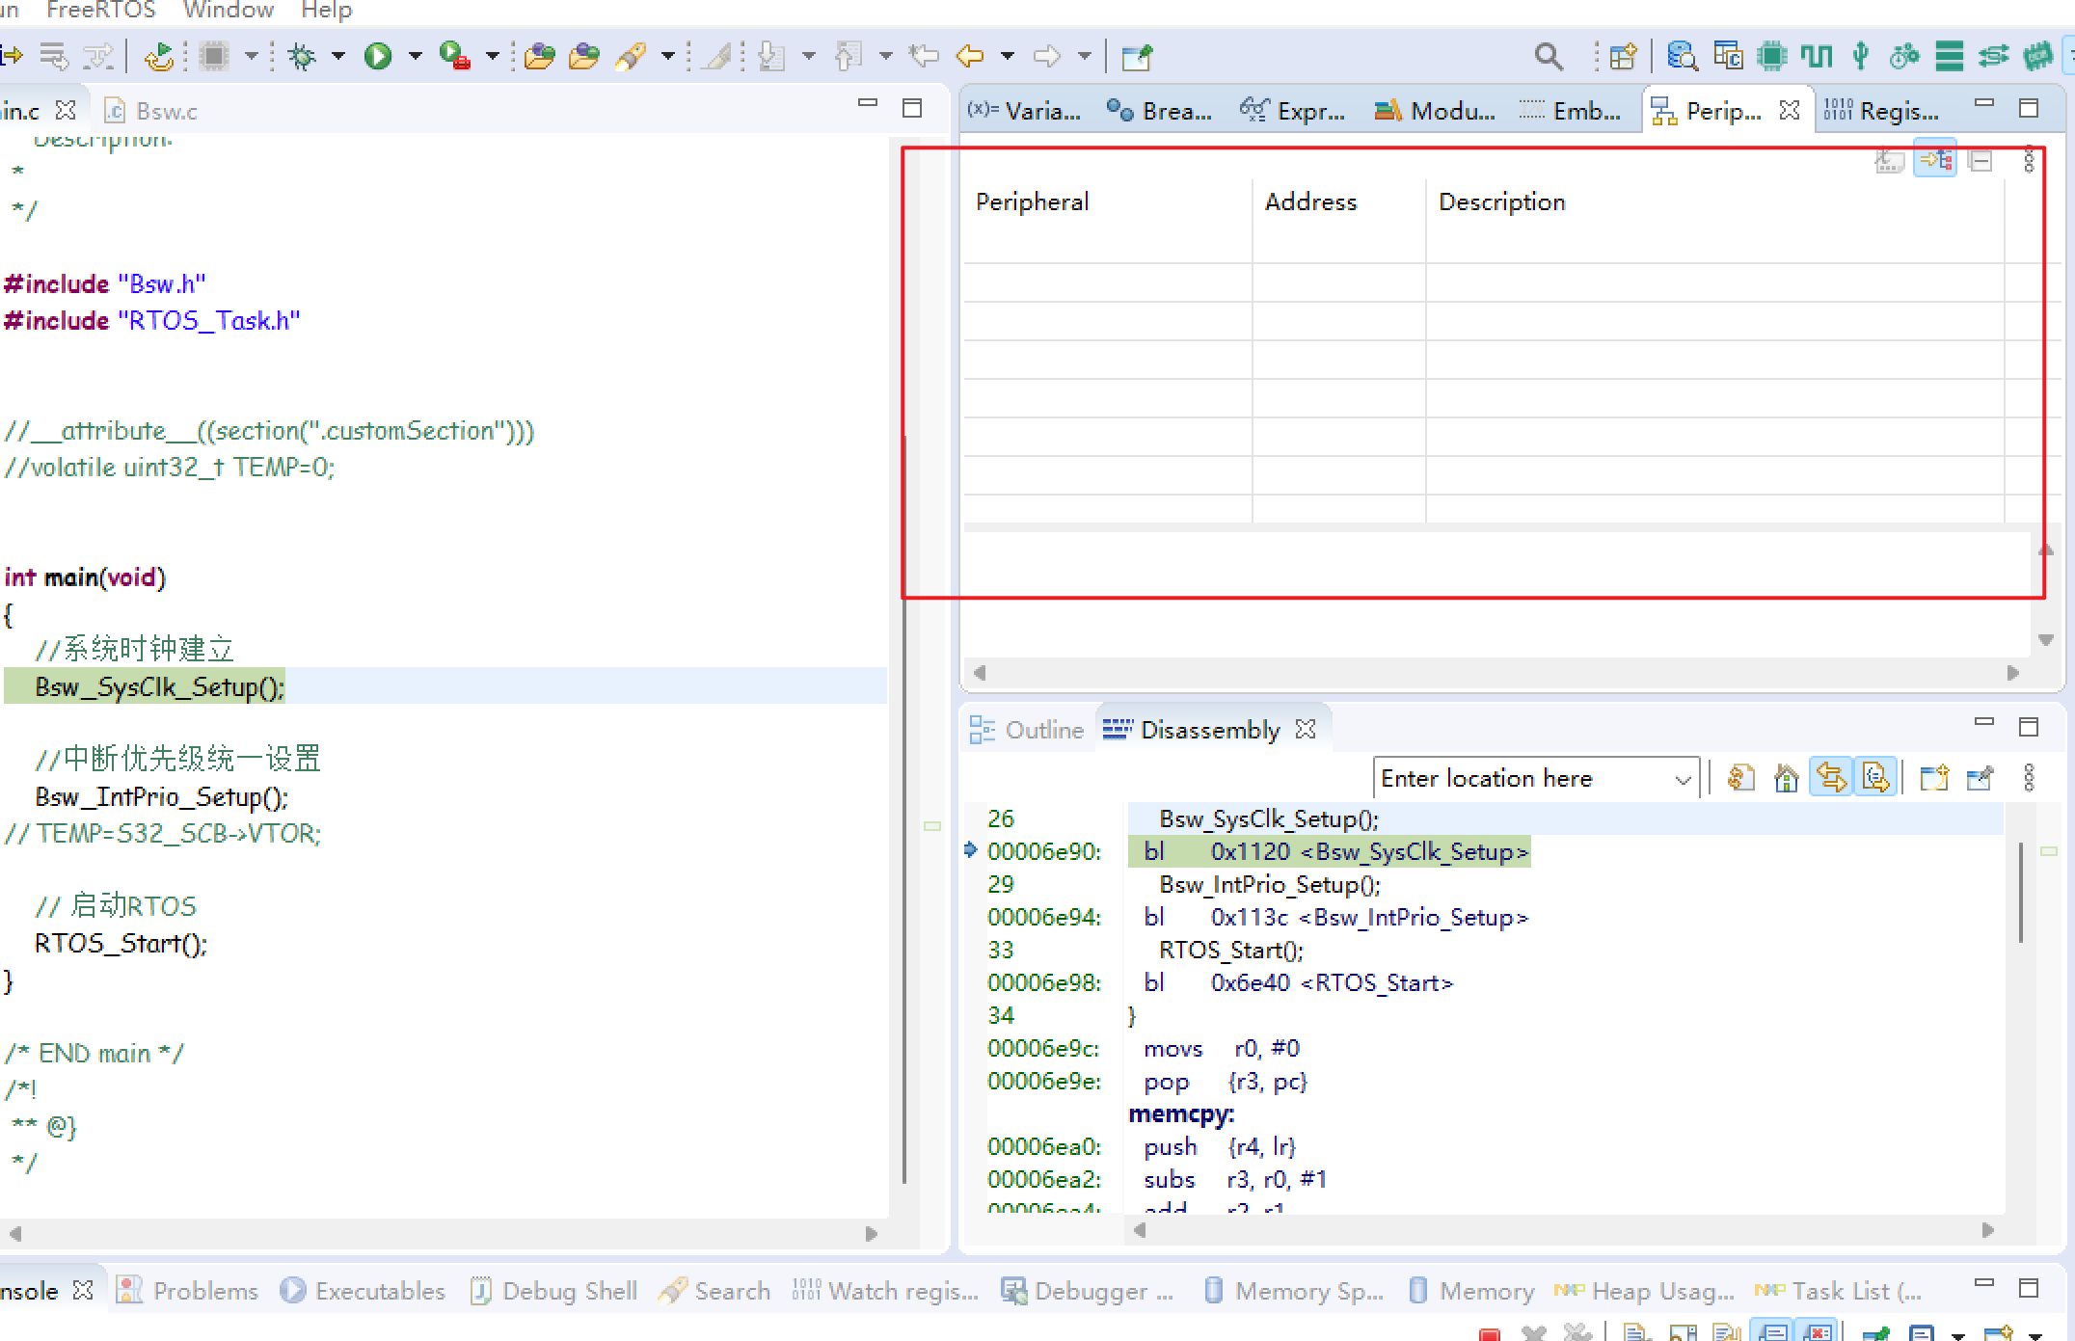Image resolution: width=2075 pixels, height=1341 pixels.
Task: Switch to the Registers tab
Action: 1881,112
